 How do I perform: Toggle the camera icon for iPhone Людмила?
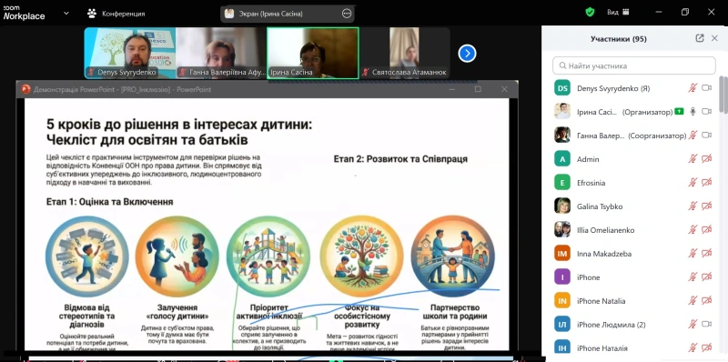[707, 324]
